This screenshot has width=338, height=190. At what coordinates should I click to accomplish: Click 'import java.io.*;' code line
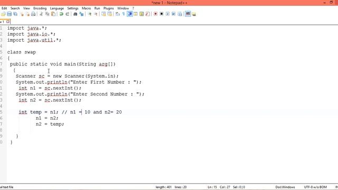click(31, 34)
